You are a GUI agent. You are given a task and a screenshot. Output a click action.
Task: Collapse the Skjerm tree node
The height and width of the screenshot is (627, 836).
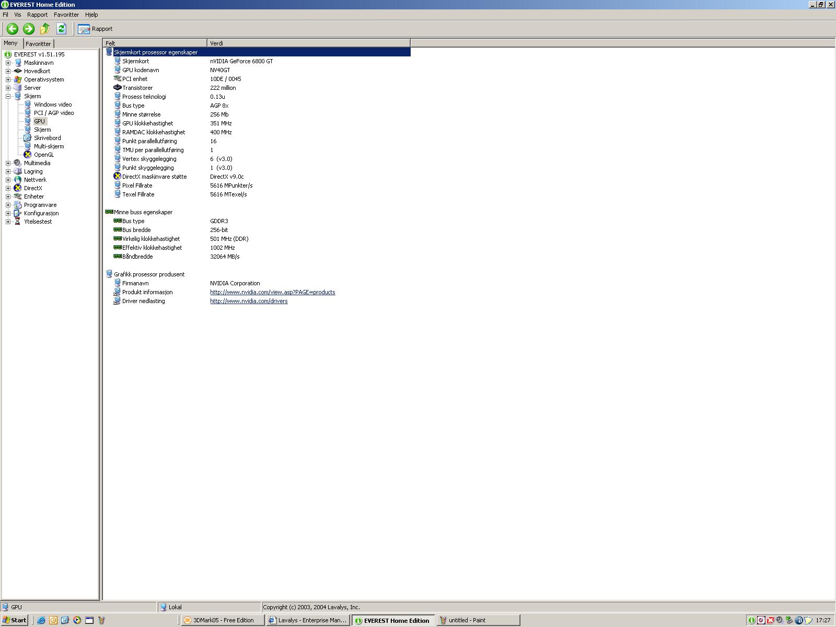pos(8,96)
